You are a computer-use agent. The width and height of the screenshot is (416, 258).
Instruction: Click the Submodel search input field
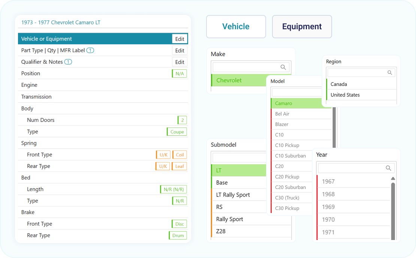239,157
